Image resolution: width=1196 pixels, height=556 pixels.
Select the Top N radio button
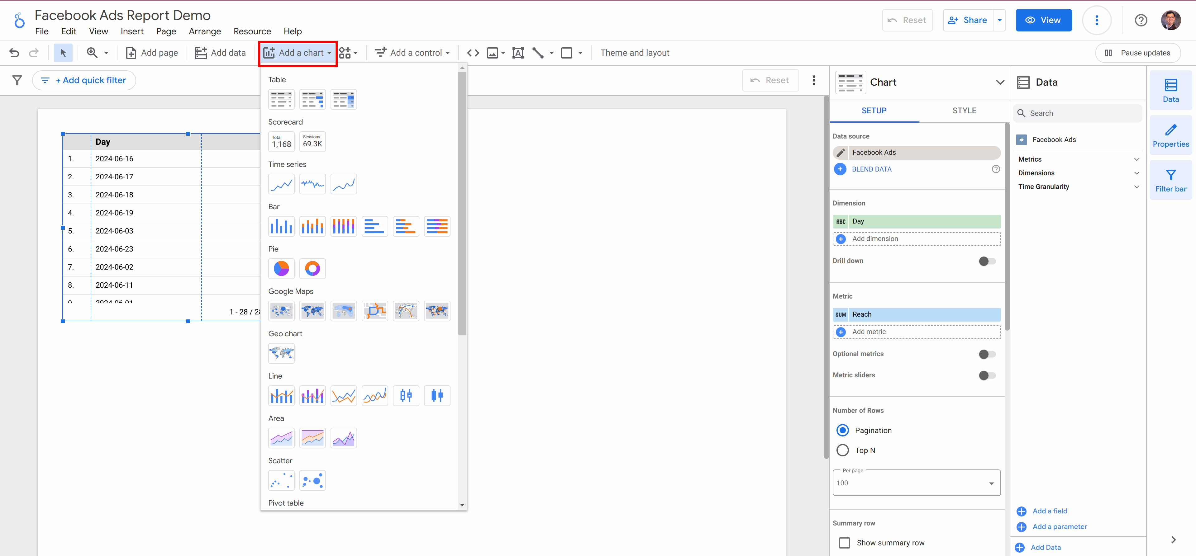(x=842, y=450)
